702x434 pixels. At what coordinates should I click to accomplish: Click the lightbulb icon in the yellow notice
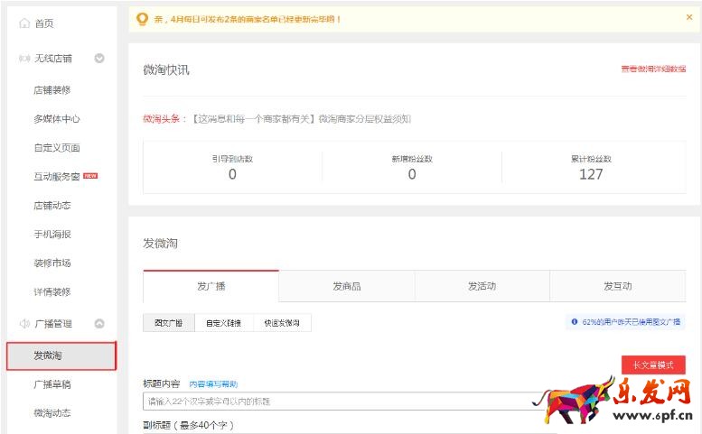pos(141,18)
